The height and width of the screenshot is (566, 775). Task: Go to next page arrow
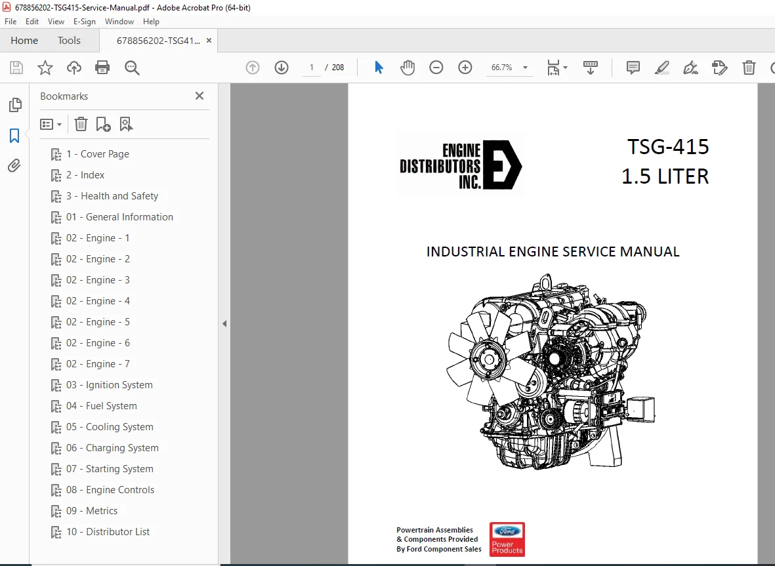point(282,68)
